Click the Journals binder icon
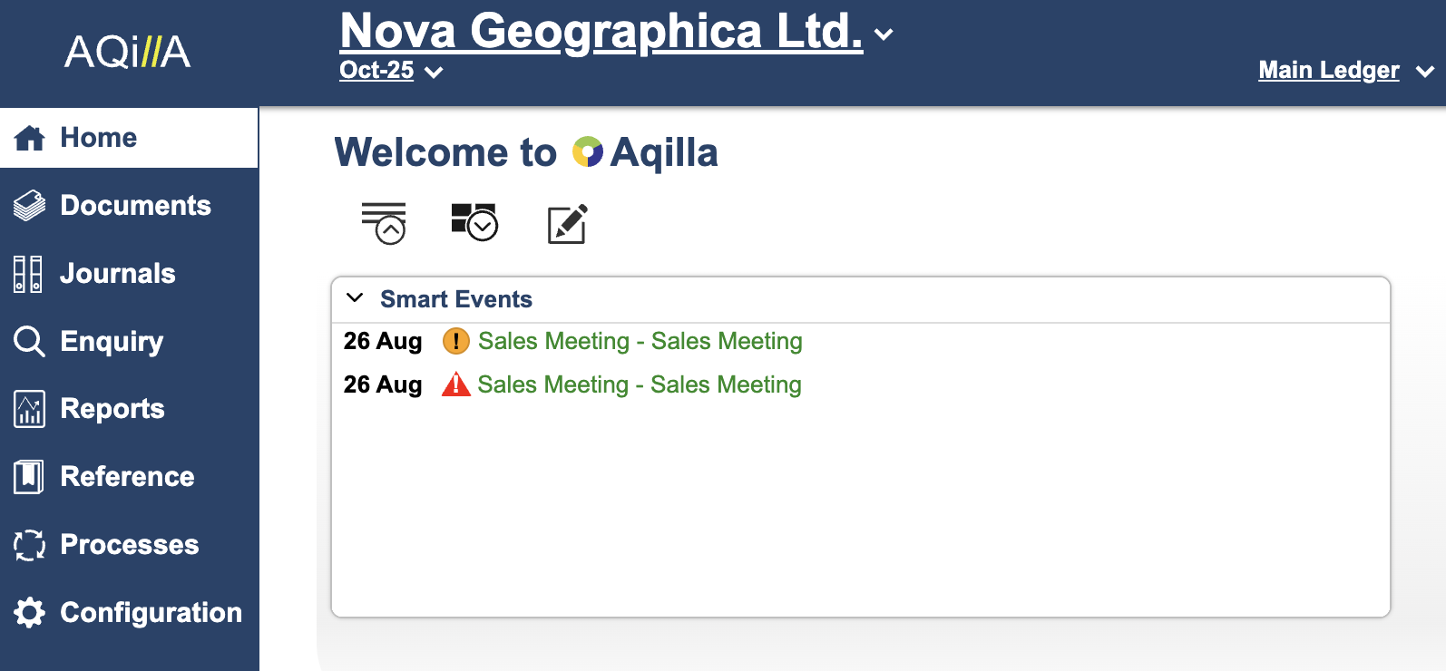This screenshot has height=671, width=1446. coord(28,274)
